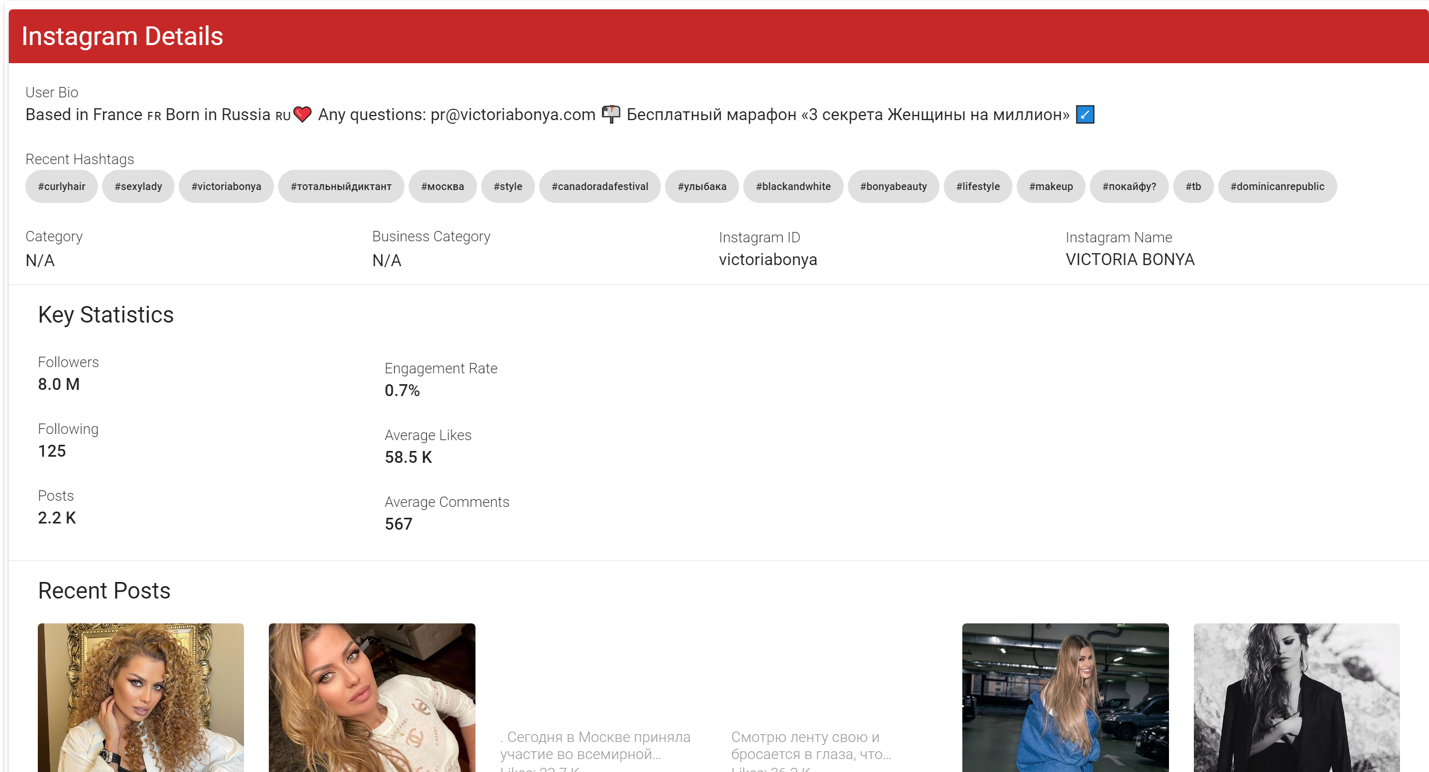Click the Instagram Details header title
Viewport: 1429px width, 772px height.
pyautogui.click(x=122, y=36)
